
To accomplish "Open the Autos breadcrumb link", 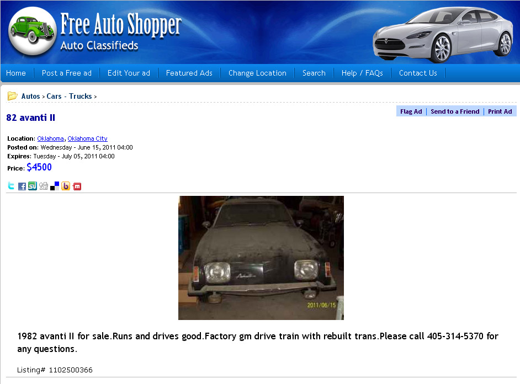I will (30, 96).
